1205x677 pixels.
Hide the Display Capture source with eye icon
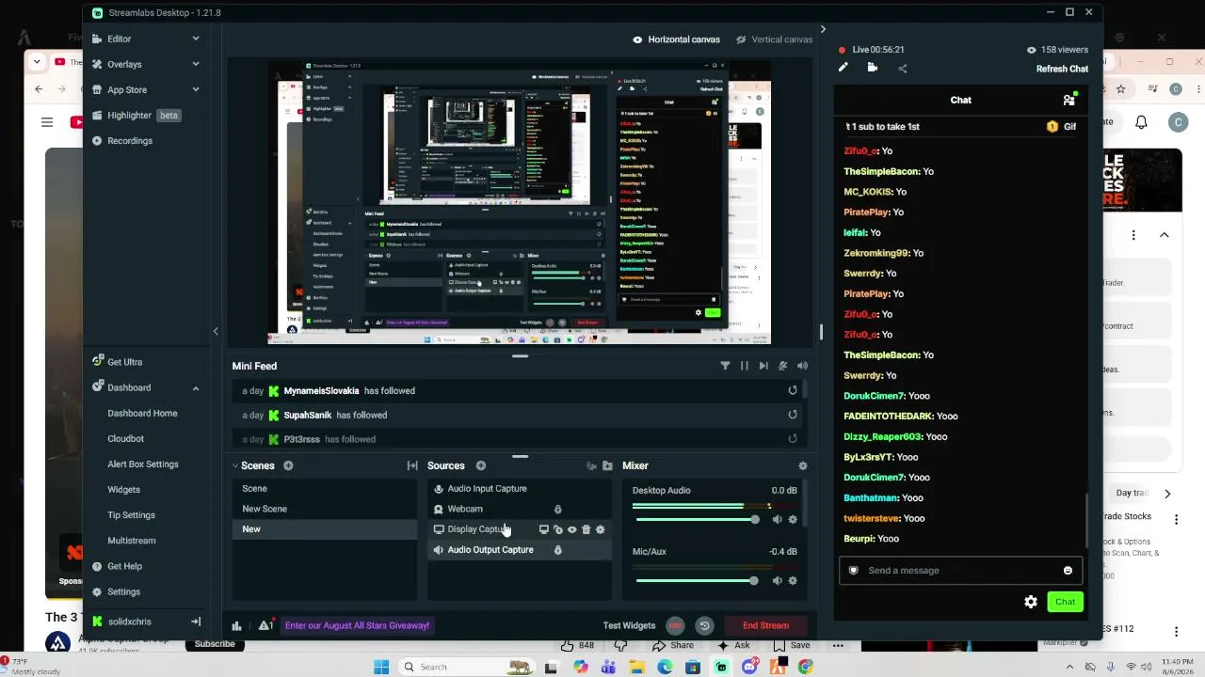click(571, 529)
